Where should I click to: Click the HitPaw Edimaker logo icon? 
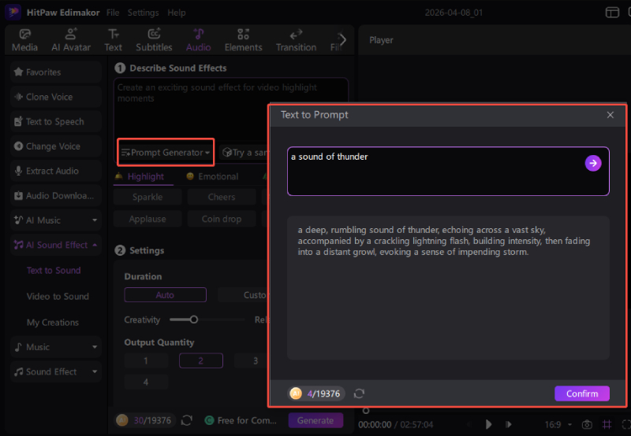[x=13, y=12]
